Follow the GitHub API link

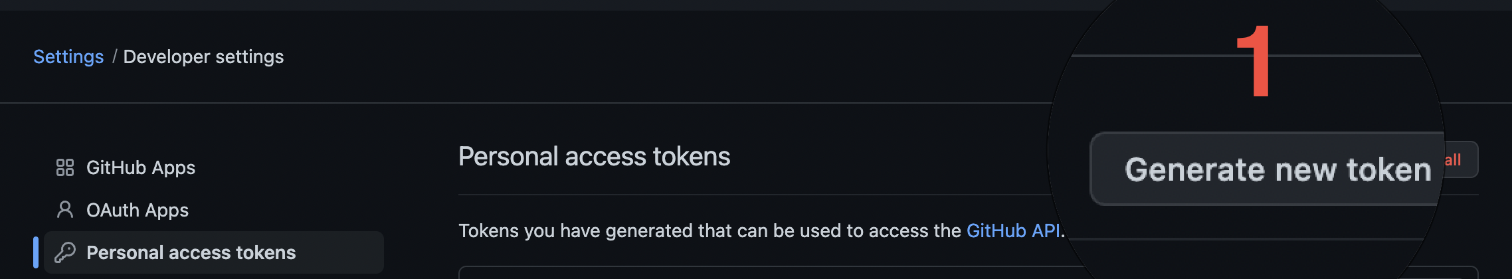point(1013,231)
